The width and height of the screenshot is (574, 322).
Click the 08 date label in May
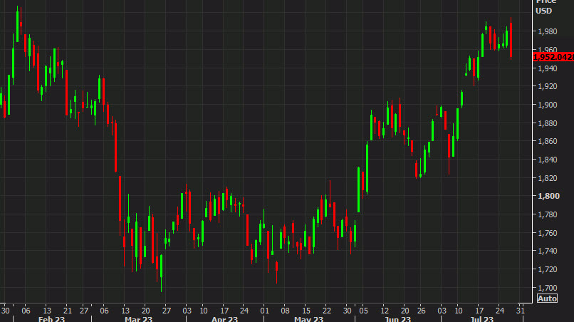(x=285, y=311)
